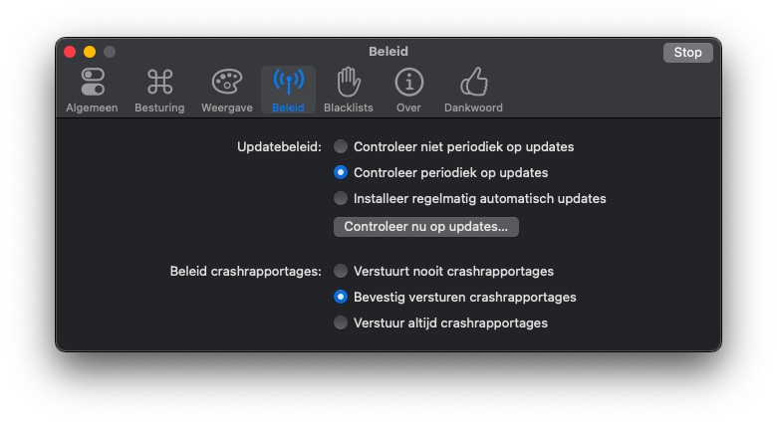Open the Weergave palette icon
Viewport: 777px width, 425px height.
(226, 82)
